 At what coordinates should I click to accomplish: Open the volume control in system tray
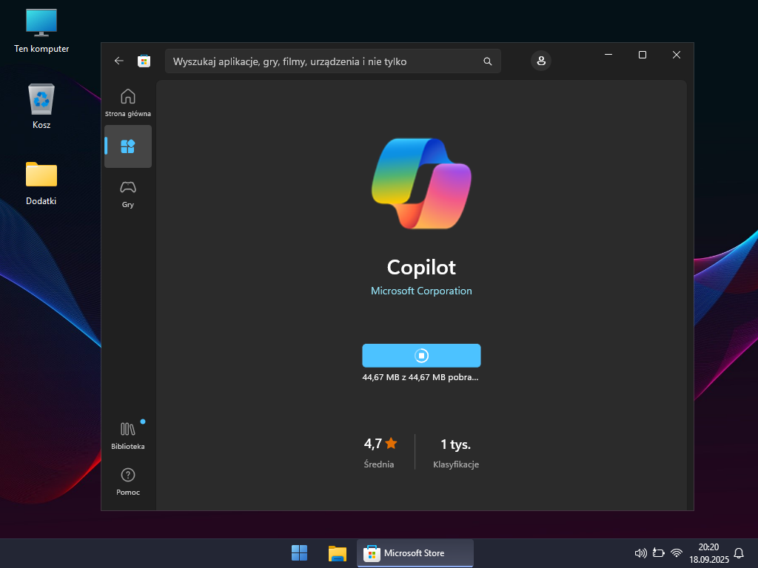click(x=641, y=553)
